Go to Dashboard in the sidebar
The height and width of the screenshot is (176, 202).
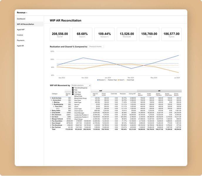pos(21,19)
